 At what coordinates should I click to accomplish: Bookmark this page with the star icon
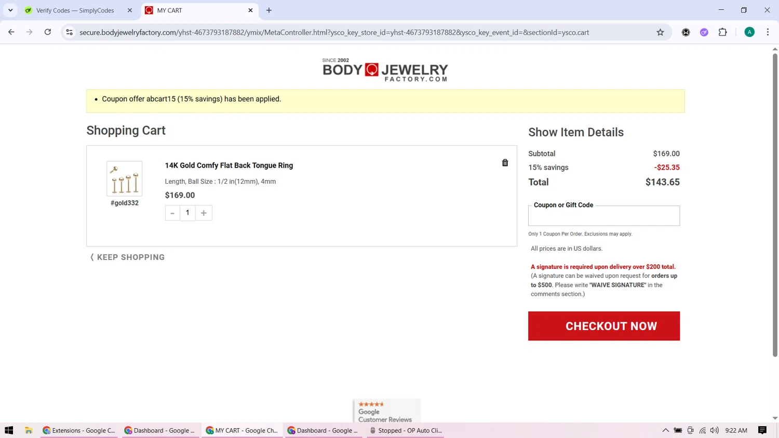(660, 32)
